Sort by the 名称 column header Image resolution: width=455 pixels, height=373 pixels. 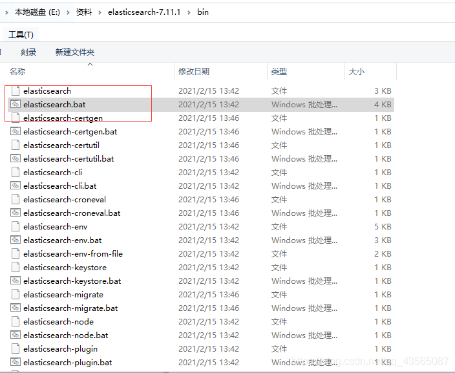click(17, 71)
